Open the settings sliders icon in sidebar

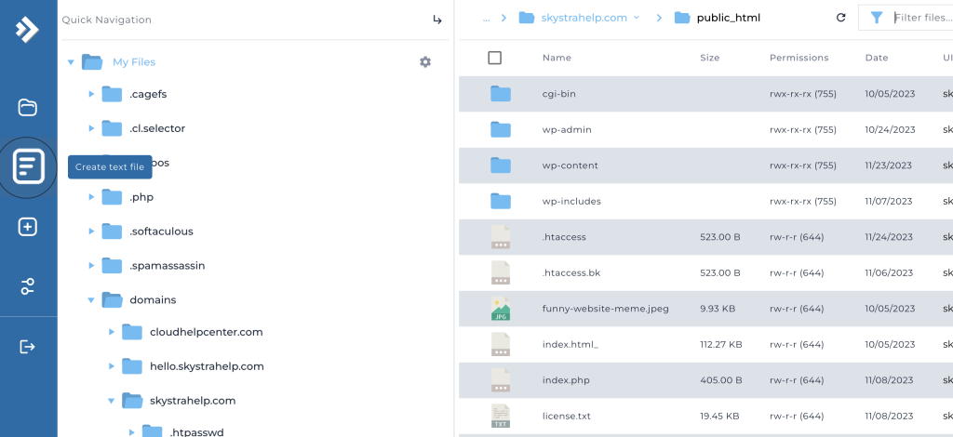28,286
